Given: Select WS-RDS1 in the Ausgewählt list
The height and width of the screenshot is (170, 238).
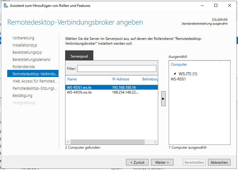Looking at the screenshot, I should point(178,79).
